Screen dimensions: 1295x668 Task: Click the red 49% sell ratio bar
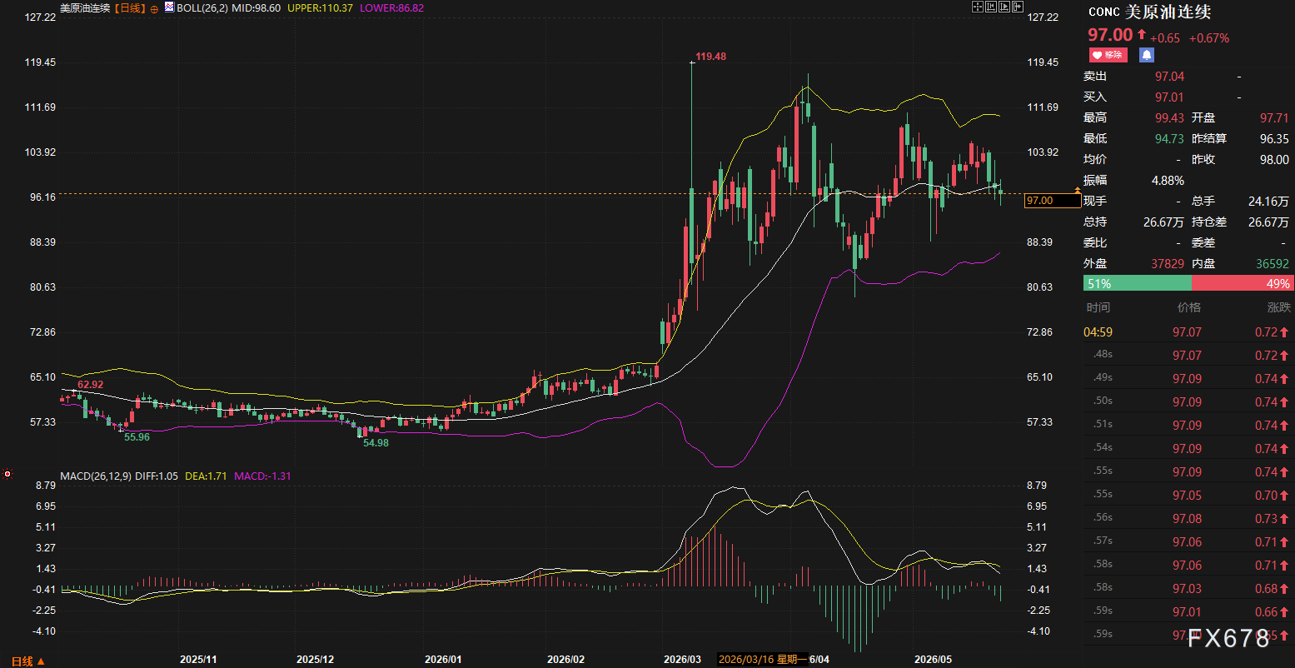1243,283
